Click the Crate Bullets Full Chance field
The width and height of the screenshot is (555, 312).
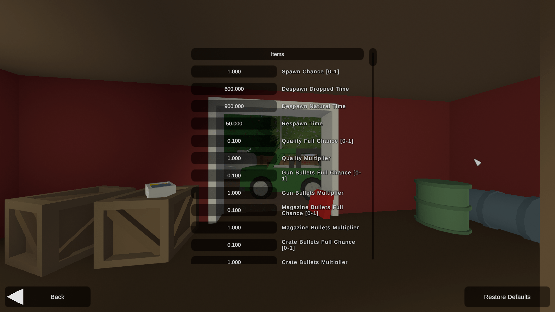(x=234, y=245)
